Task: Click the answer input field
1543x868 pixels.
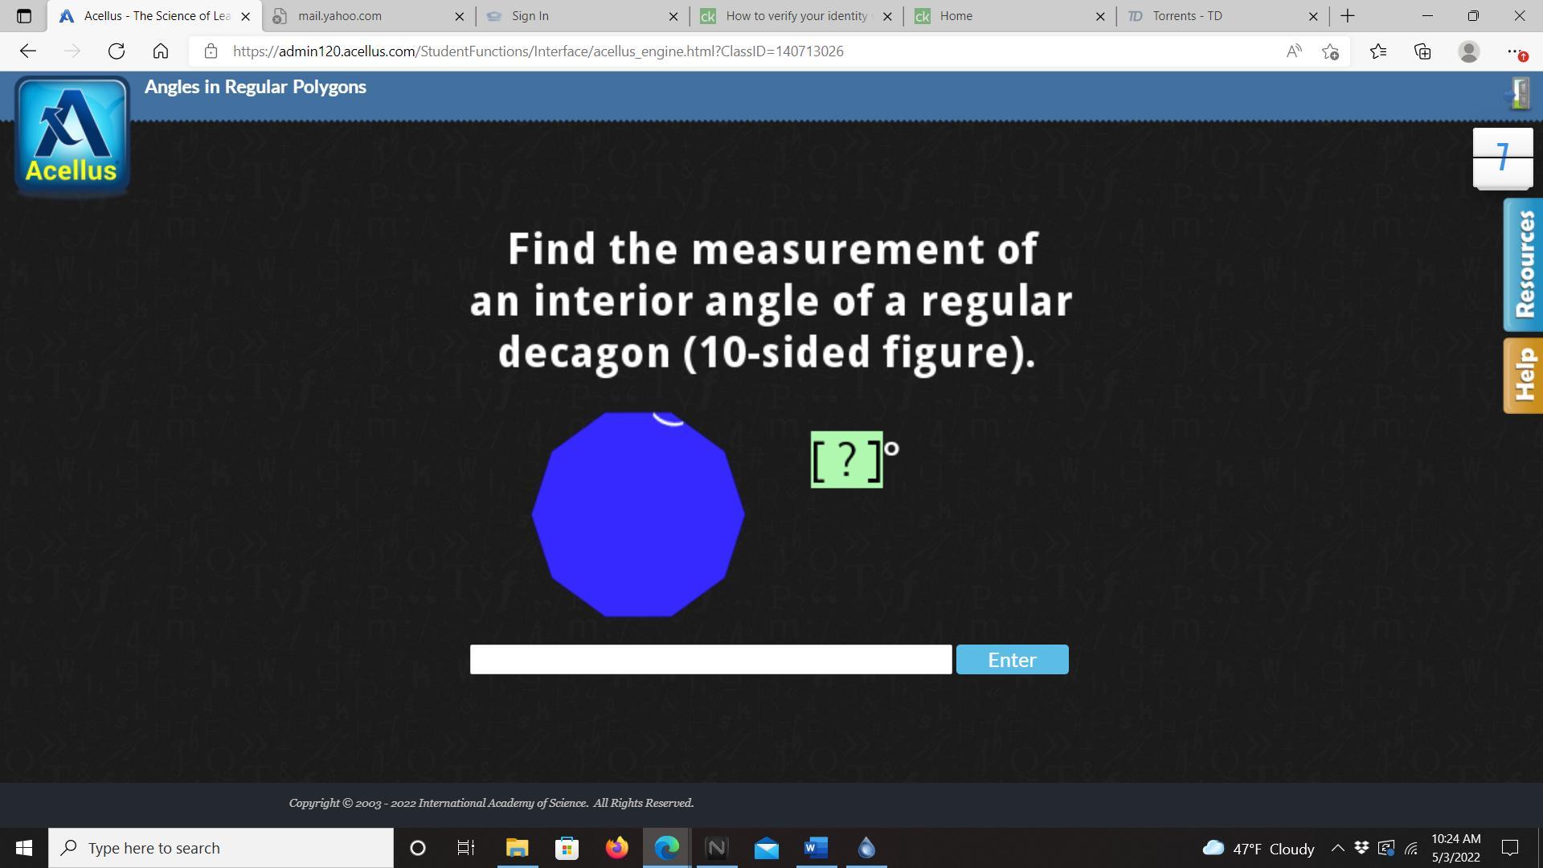Action: (x=710, y=659)
